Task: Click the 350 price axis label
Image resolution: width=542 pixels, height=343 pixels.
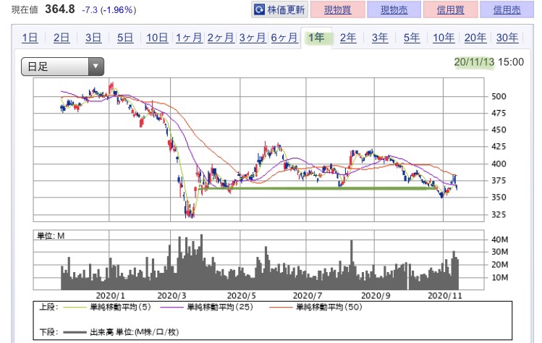Action: (x=499, y=198)
